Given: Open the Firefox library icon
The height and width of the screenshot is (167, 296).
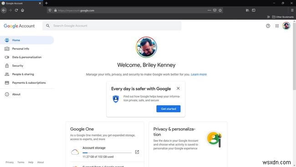Looking at the screenshot, I should pyautogui.click(x=247, y=10).
